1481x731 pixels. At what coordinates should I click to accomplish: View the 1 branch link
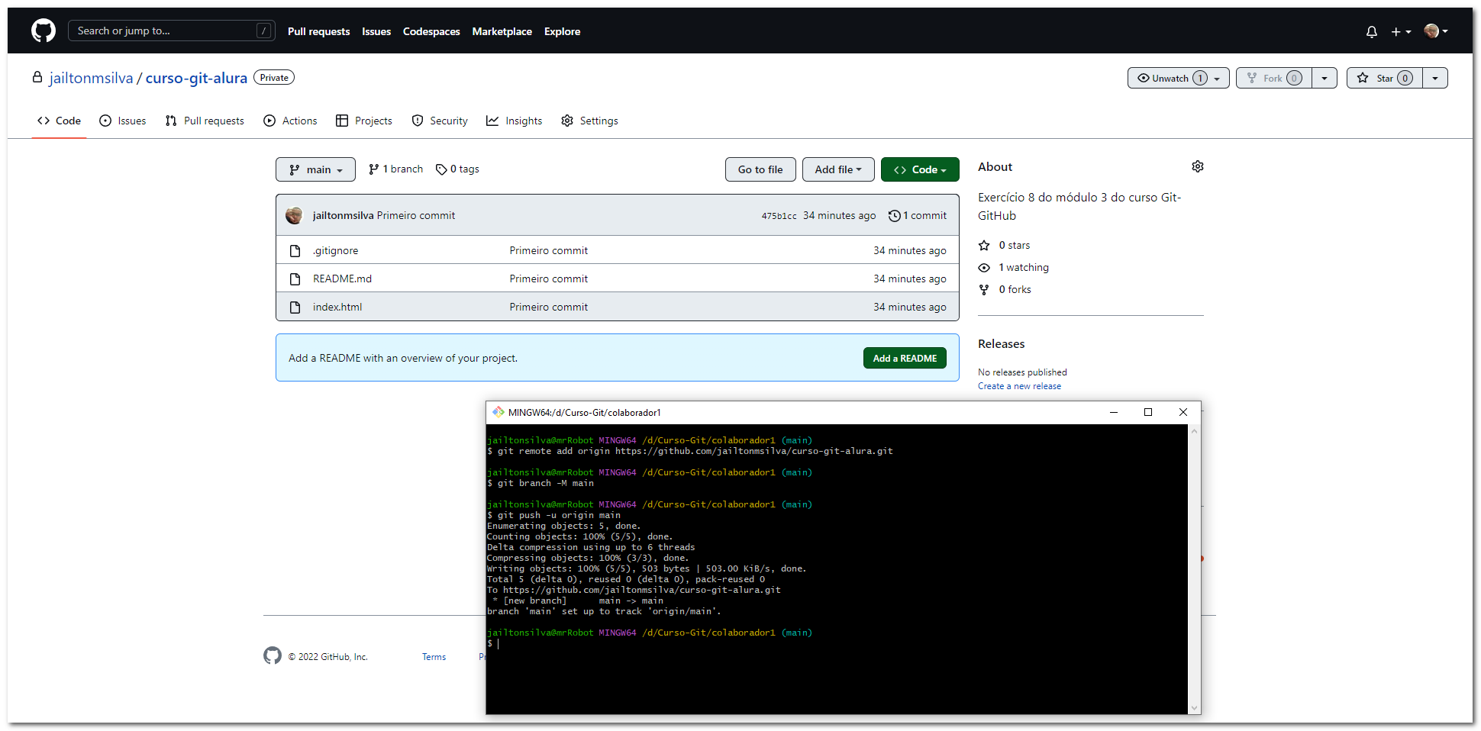395,169
